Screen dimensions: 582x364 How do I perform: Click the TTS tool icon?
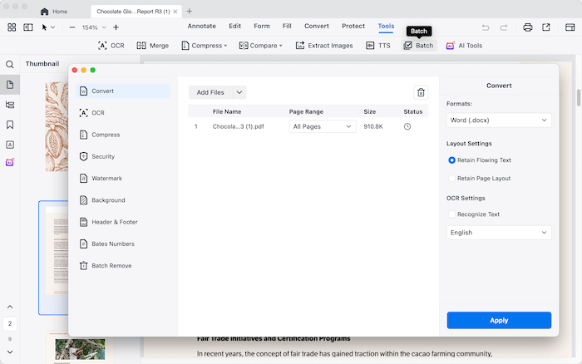(x=378, y=46)
